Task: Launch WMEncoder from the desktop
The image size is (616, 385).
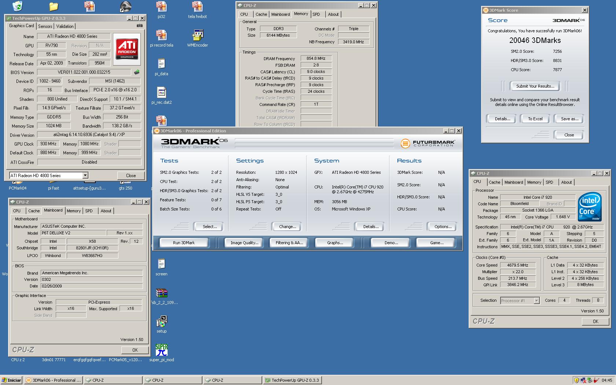Action: [x=197, y=38]
